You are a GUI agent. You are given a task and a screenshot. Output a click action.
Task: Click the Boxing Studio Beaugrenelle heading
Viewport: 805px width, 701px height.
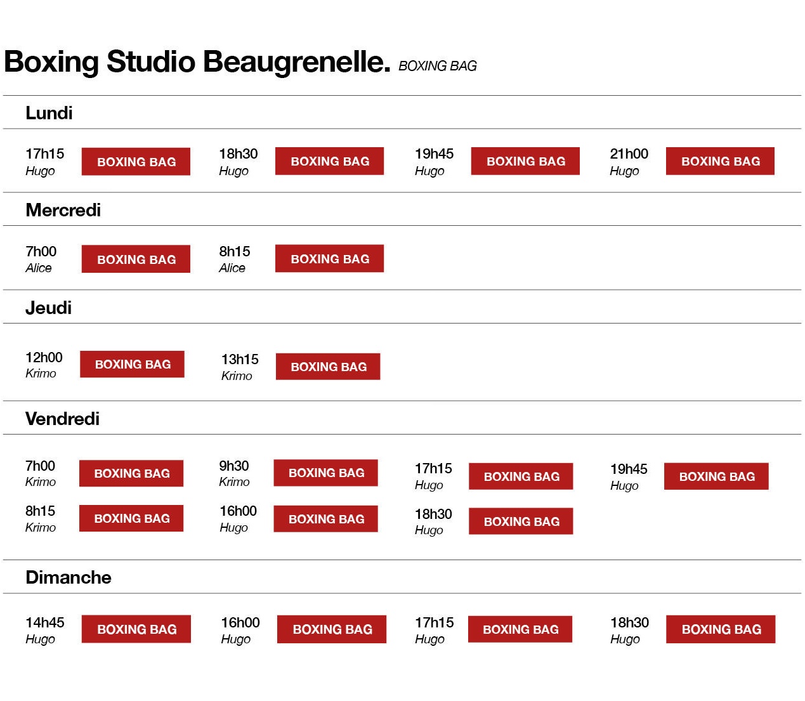(x=197, y=62)
